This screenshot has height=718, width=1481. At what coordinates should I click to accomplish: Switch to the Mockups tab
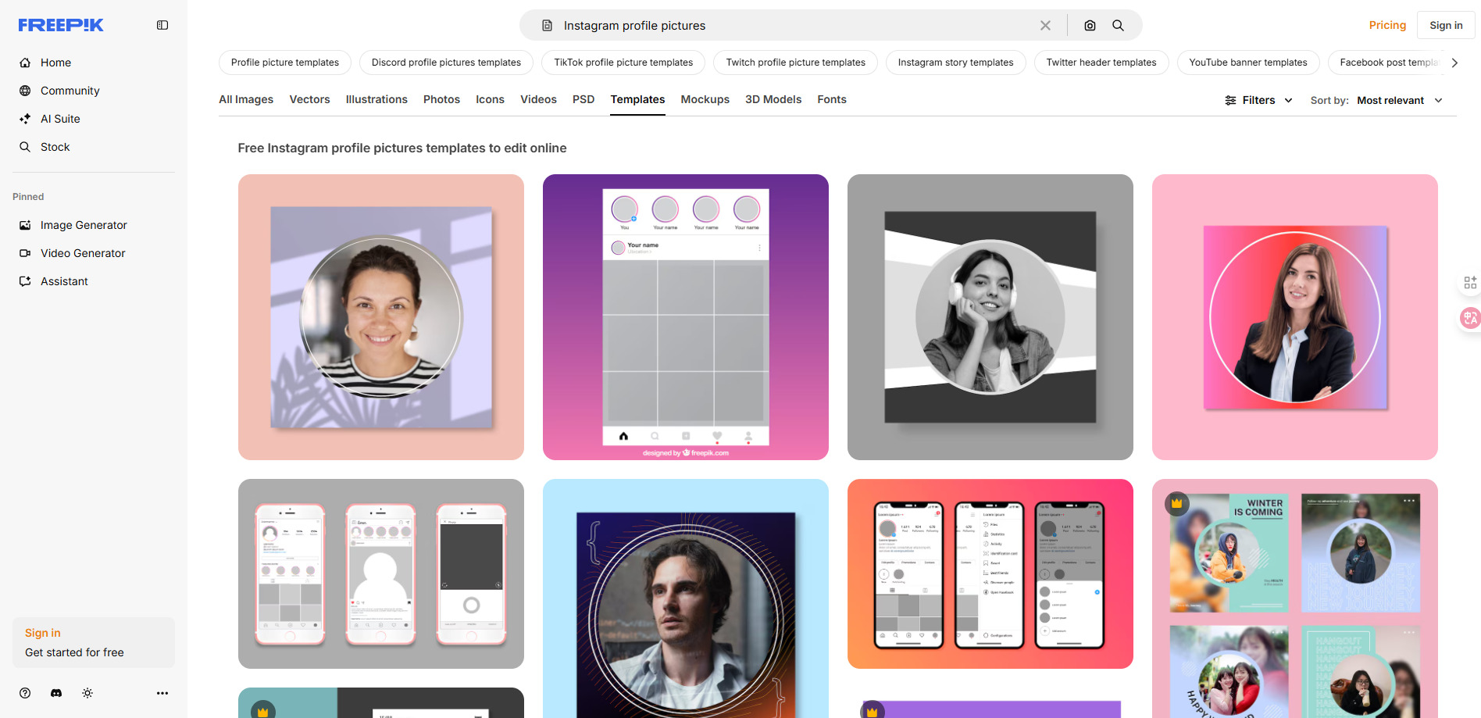[705, 99]
